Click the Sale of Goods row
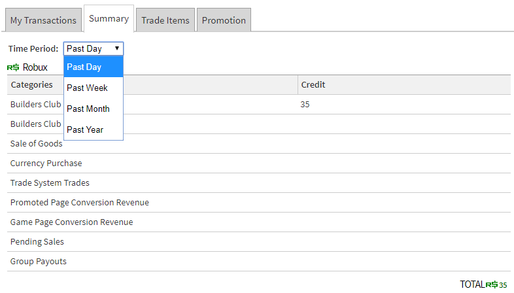514x293 pixels. pos(259,143)
